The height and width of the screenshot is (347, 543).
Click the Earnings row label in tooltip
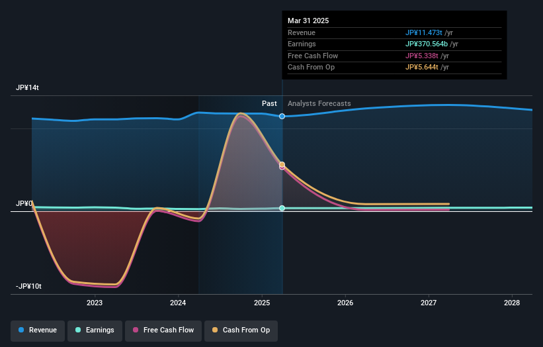(x=302, y=44)
